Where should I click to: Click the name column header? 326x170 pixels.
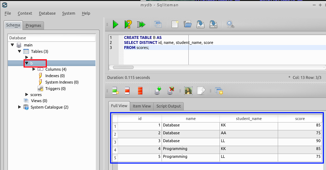click(191, 119)
